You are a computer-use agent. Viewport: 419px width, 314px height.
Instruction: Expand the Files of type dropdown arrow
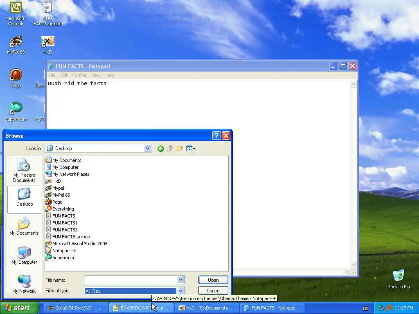[180, 291]
